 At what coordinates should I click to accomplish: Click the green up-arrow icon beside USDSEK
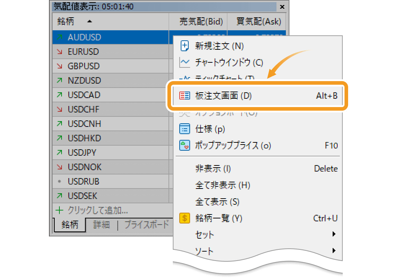(59, 196)
